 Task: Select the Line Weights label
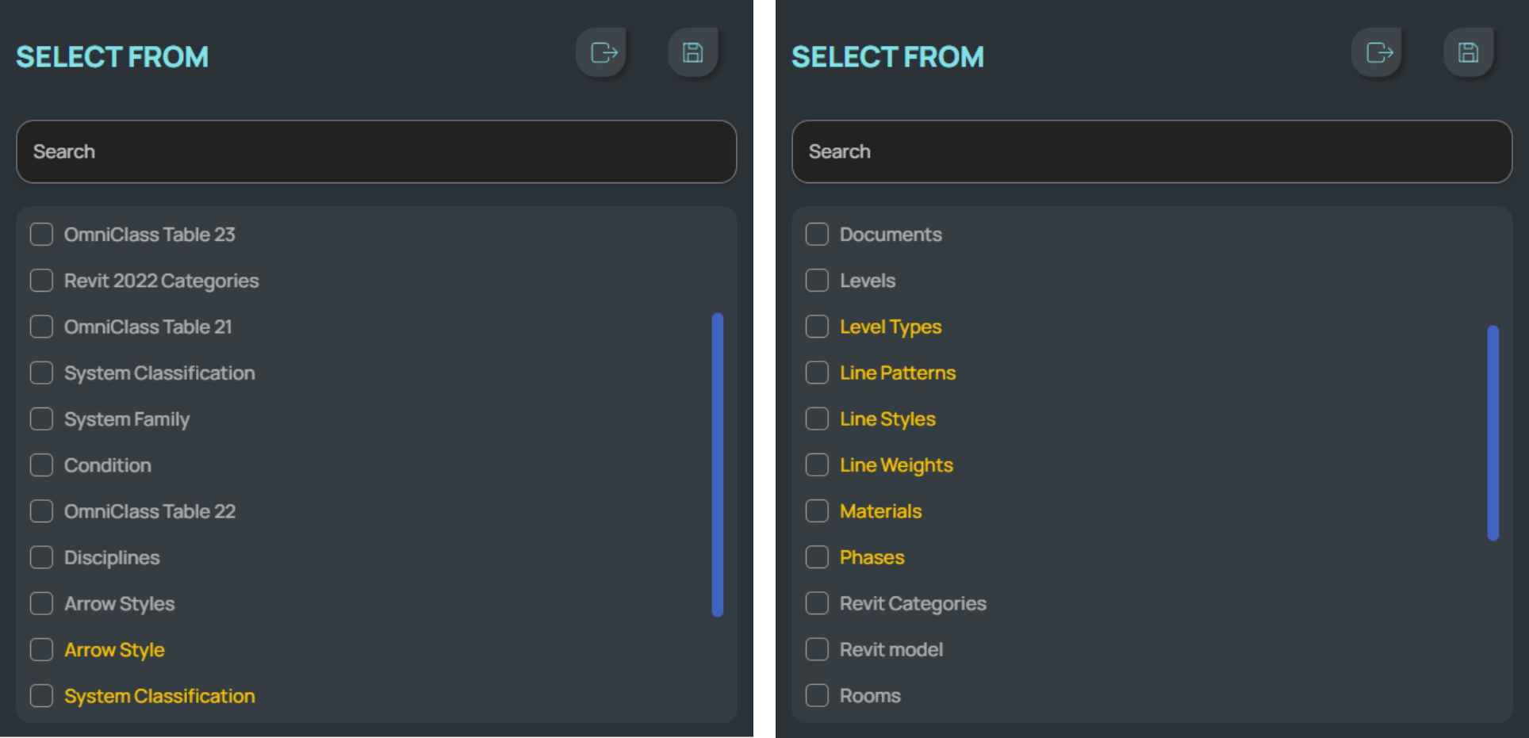point(896,465)
